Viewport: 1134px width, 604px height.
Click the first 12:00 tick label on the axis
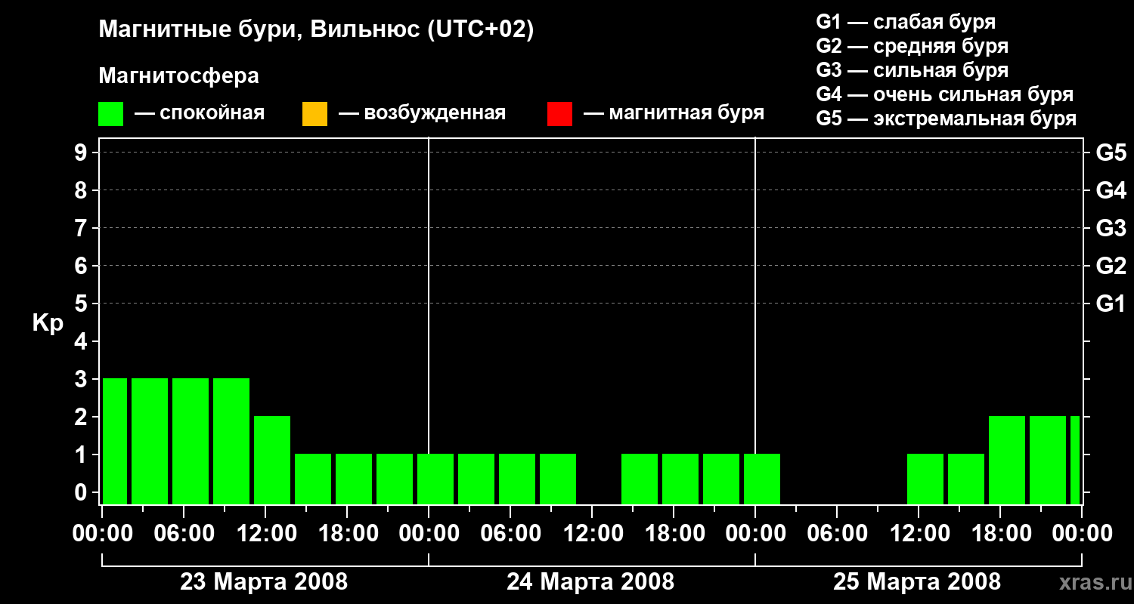[265, 533]
